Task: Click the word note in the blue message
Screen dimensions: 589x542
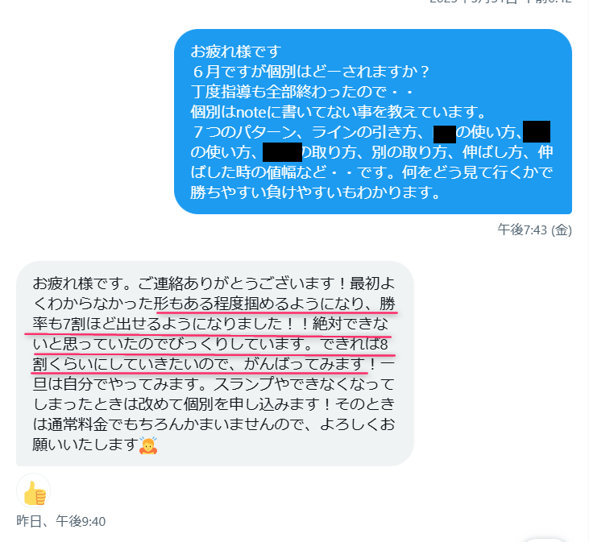Action: point(251,112)
